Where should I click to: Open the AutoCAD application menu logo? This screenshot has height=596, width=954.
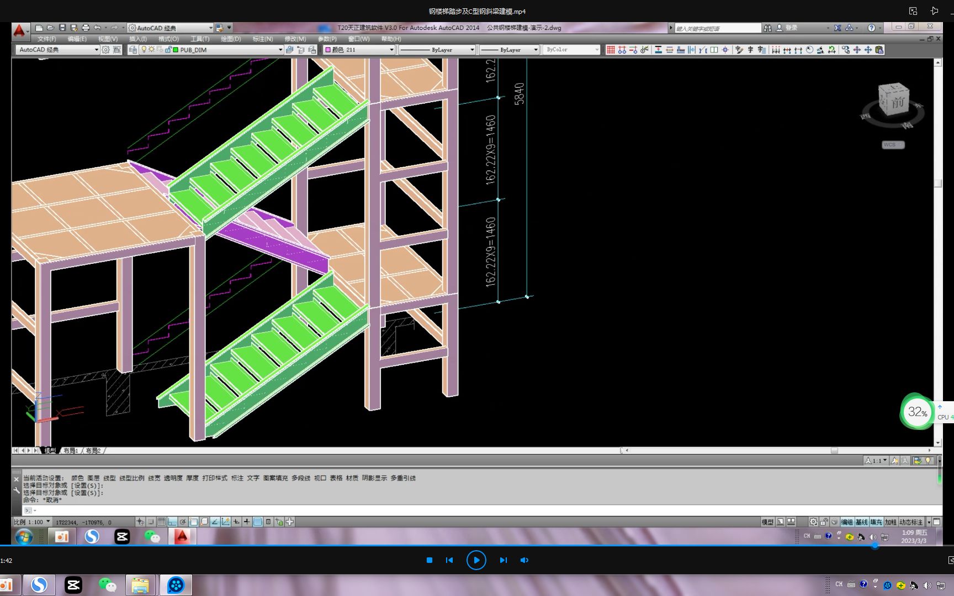tap(19, 31)
